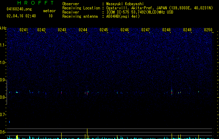This screenshot has height=139, width=219.
Task: Click the 0248 time marker
Action: coord(166,30)
